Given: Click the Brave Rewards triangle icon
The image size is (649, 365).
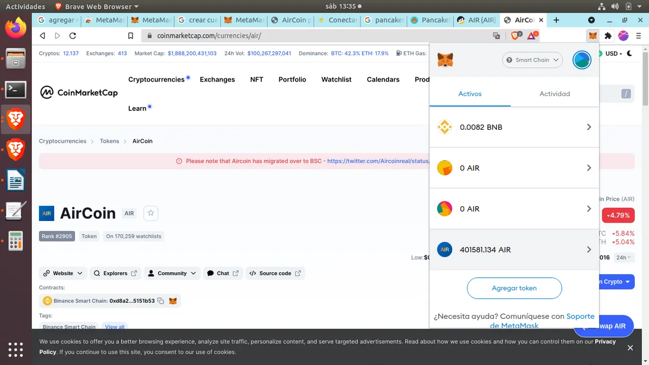Looking at the screenshot, I should click(532, 35).
